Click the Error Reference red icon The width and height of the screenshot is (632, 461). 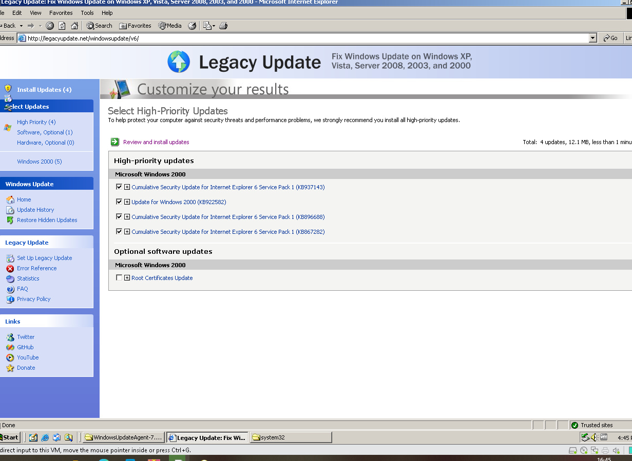coord(10,268)
